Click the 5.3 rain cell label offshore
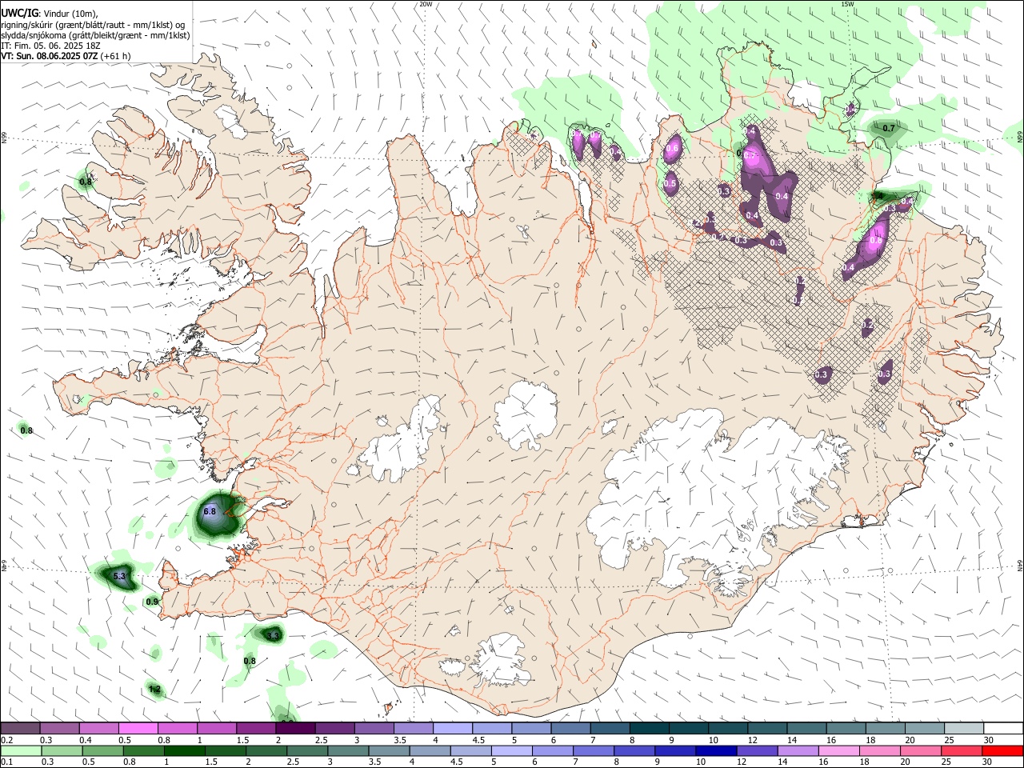 pos(119,576)
